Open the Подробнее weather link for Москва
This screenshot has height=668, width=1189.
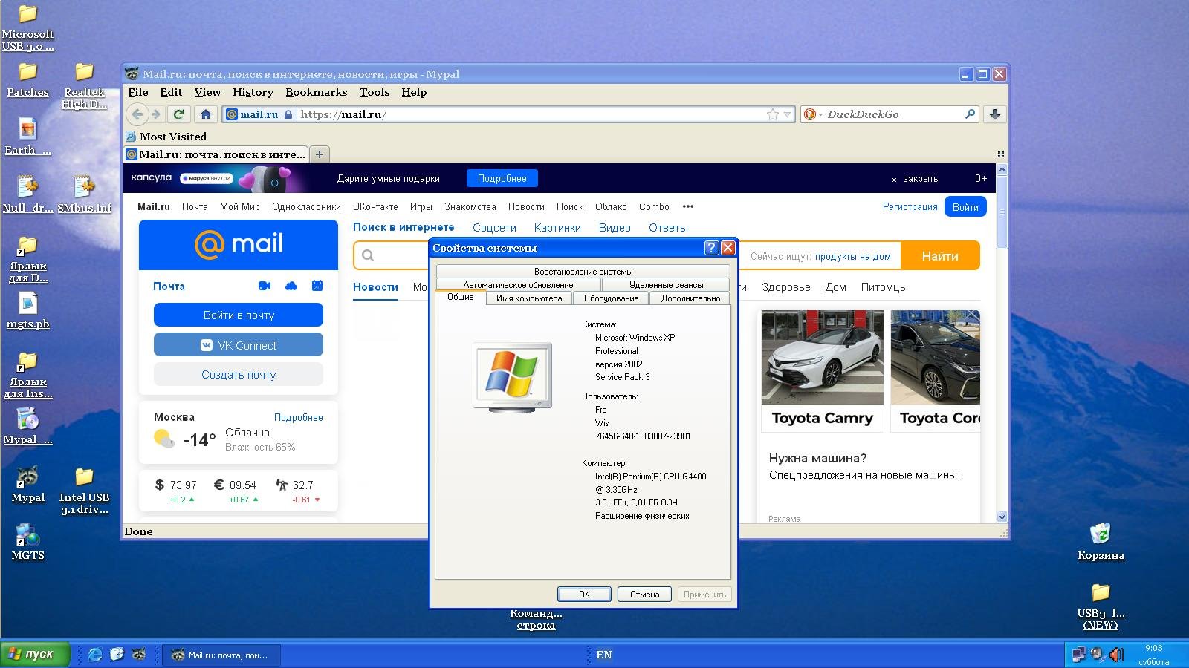298,418
